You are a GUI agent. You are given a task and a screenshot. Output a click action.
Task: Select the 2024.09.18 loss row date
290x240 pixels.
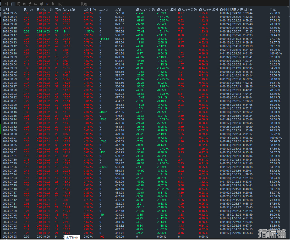coord(9,31)
